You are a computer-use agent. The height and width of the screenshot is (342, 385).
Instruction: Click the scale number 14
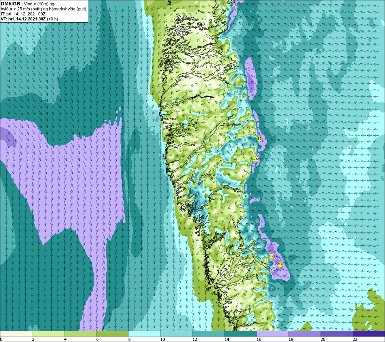[x=227, y=340]
